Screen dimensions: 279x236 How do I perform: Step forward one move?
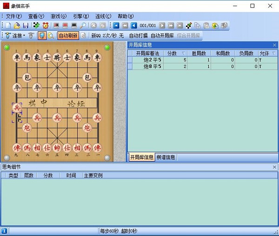click(x=162, y=26)
